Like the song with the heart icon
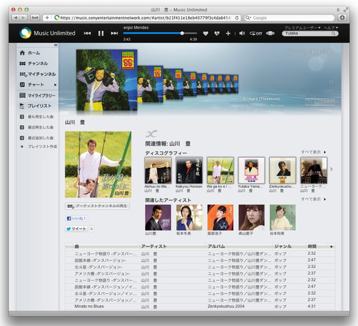The image size is (358, 326). pyautogui.click(x=205, y=34)
